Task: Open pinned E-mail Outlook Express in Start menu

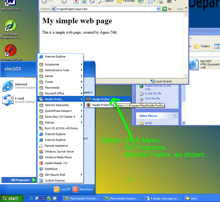Action: 19,100
